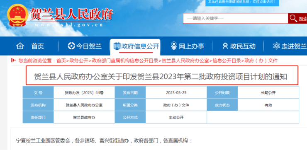The height and width of the screenshot is (150, 307).
Task: Click the 效力状态 header cell
Action: click(222, 105)
